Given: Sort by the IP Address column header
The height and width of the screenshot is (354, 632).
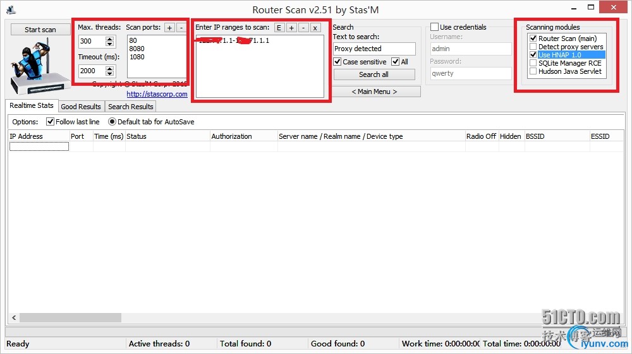Looking at the screenshot, I should point(39,136).
